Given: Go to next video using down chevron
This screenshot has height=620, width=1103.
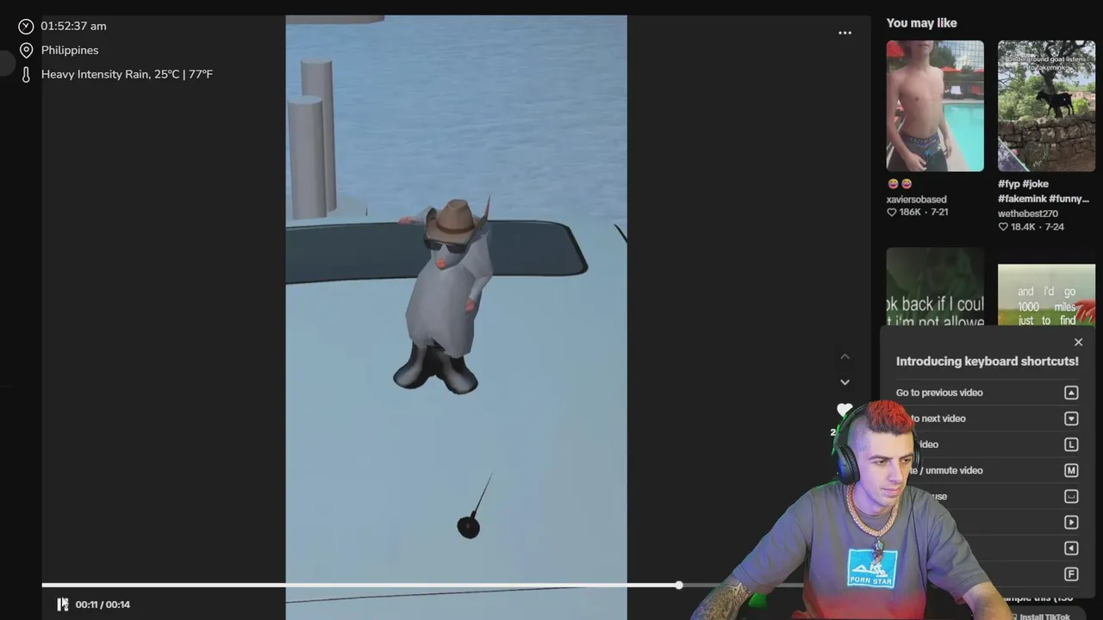Looking at the screenshot, I should (844, 381).
